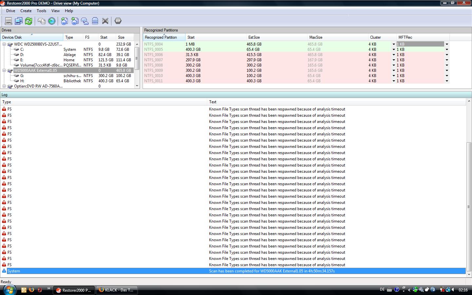Click the connect to remote computer icon
The width and height of the screenshot is (472, 295).
tap(19, 21)
